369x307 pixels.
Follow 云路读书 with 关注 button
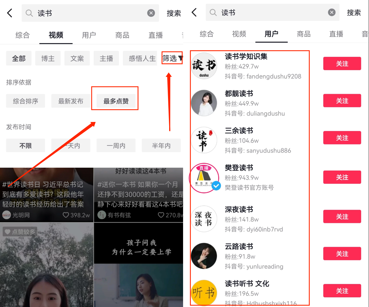click(342, 254)
